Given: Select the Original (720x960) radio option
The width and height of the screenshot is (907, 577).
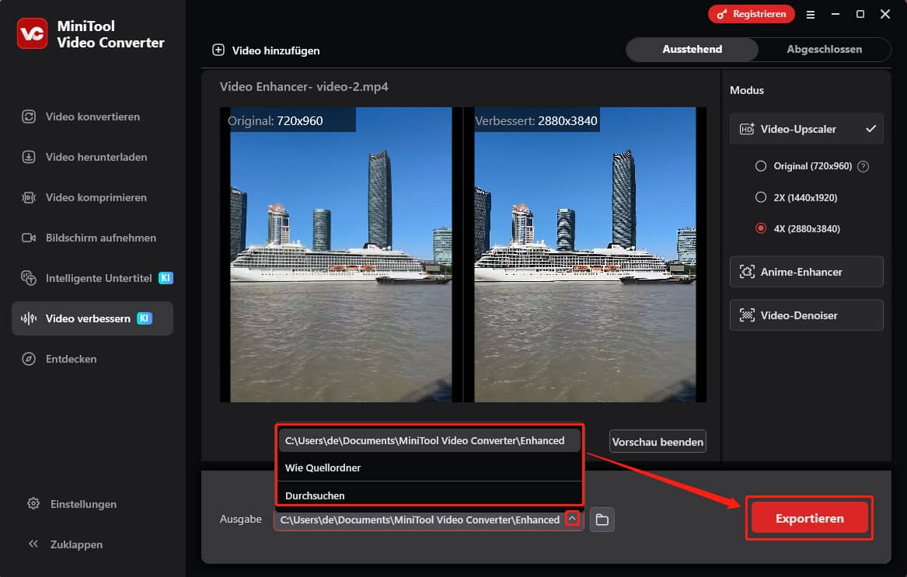Looking at the screenshot, I should [761, 166].
